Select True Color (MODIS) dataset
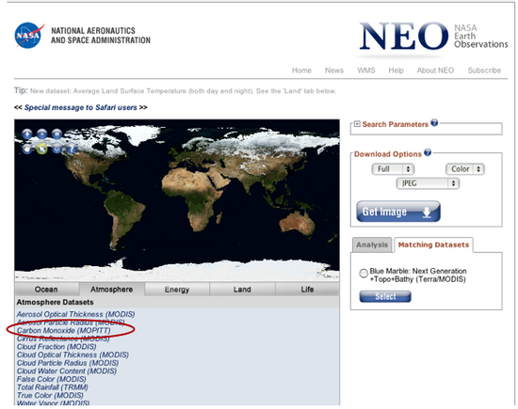The height and width of the screenshot is (409, 518). [x=50, y=395]
